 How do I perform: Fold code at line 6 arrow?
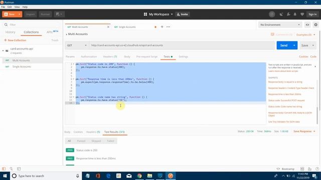tap(74, 79)
